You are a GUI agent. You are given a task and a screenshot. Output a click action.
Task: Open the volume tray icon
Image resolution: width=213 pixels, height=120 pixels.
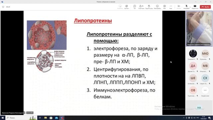pyautogui.click(x=194, y=118)
